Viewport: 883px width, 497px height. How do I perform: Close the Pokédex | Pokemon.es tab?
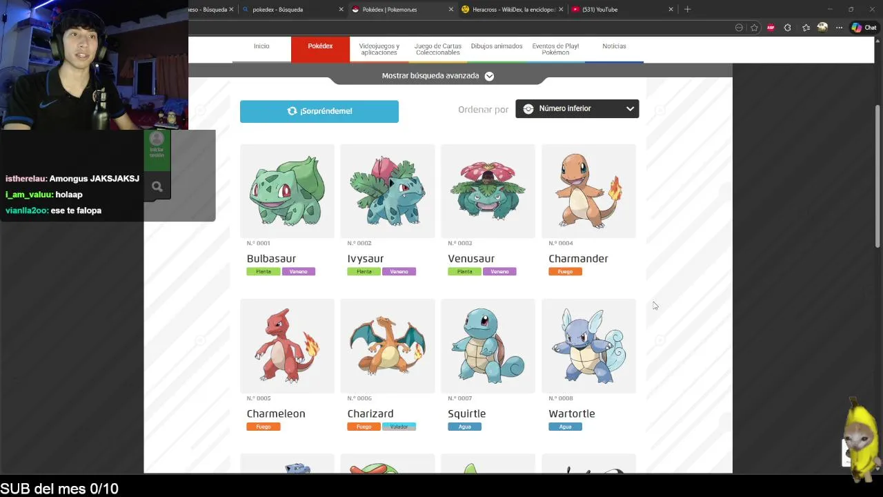tap(451, 10)
